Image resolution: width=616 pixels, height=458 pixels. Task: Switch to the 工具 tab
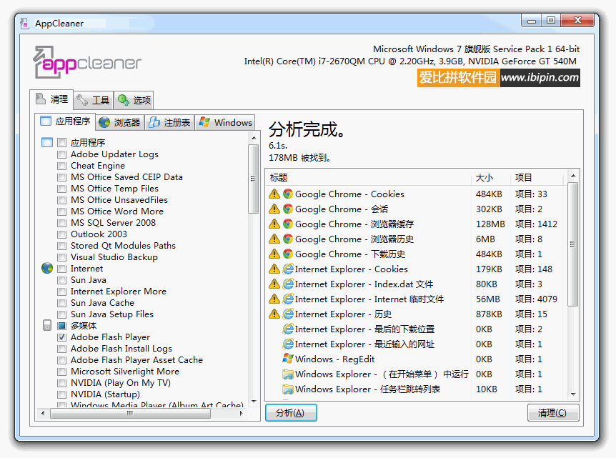click(93, 101)
